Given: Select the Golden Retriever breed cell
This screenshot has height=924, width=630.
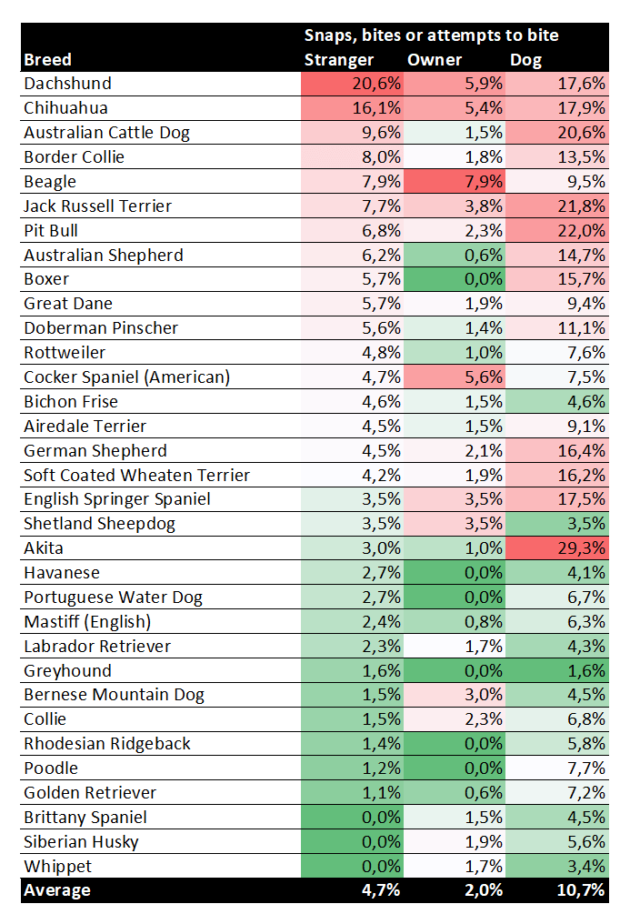Looking at the screenshot, I should (90, 793).
